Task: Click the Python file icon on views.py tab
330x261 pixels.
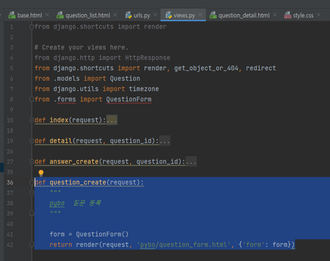Action: pyautogui.click(x=169, y=15)
